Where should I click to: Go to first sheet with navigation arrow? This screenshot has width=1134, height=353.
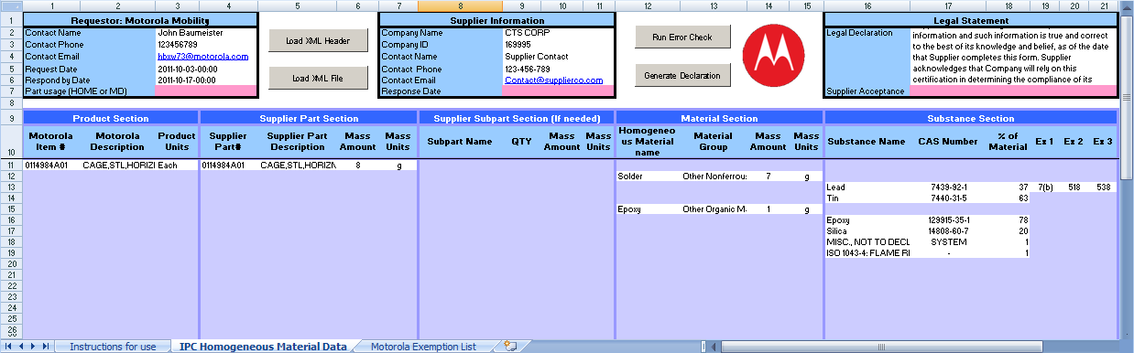coord(9,347)
